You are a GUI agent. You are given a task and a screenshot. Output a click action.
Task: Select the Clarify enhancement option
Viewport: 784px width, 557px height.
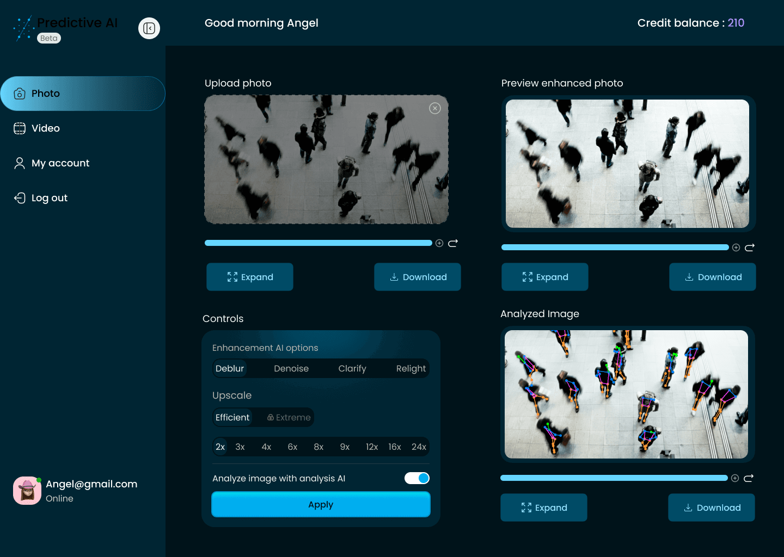point(352,368)
